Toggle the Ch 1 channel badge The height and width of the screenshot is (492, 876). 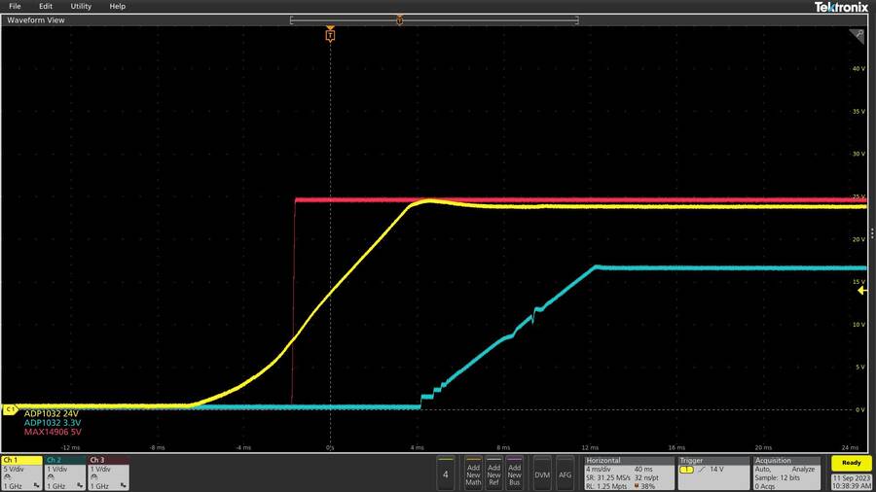21,473
